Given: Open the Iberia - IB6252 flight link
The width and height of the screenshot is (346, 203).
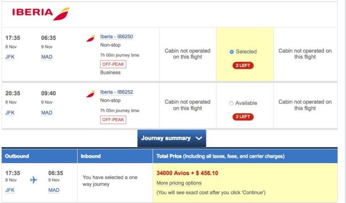Looking at the screenshot, I should tap(117, 92).
